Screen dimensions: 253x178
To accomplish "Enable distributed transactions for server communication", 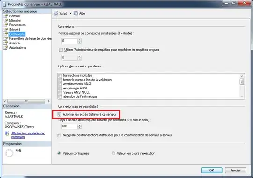I will 60,135.
